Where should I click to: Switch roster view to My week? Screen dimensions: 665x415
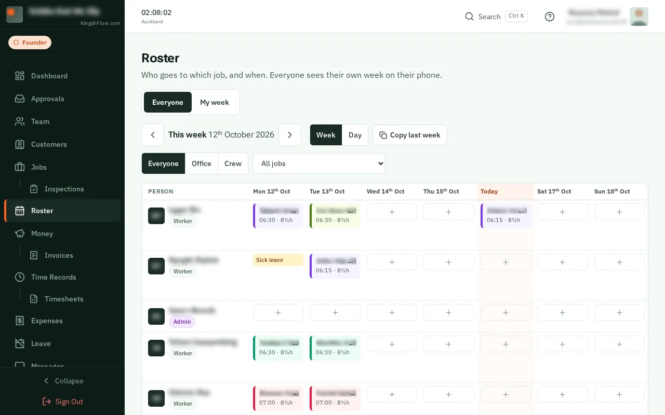[215, 102]
